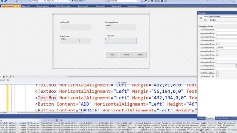Image resolution: width=237 pixels, height=133 pixels.
Task: Toggle snap grid icon in designer bar
Action: 4,76
